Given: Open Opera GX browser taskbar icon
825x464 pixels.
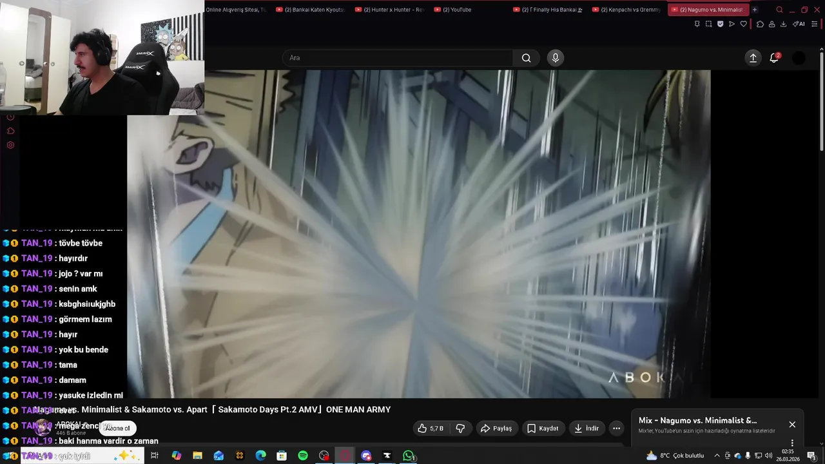Looking at the screenshot, I should coord(345,456).
